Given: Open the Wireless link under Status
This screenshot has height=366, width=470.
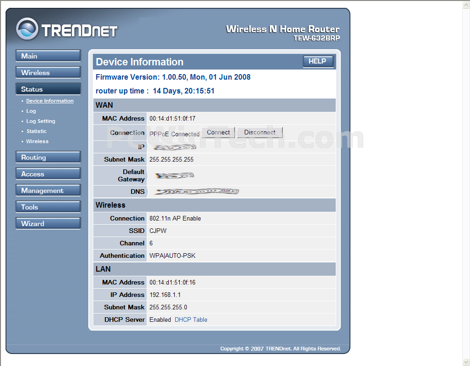Looking at the screenshot, I should click(37, 141).
